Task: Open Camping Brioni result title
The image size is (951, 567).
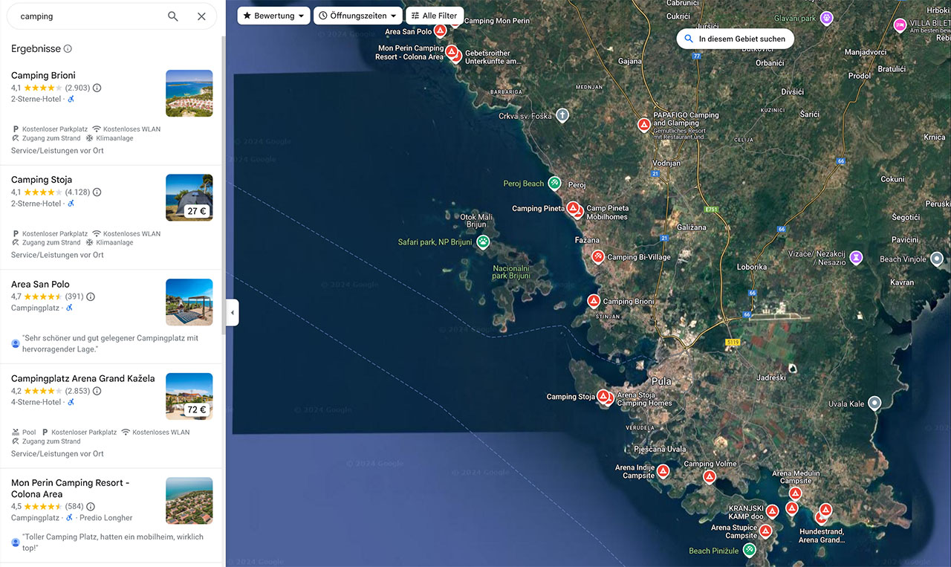Action: coord(43,75)
